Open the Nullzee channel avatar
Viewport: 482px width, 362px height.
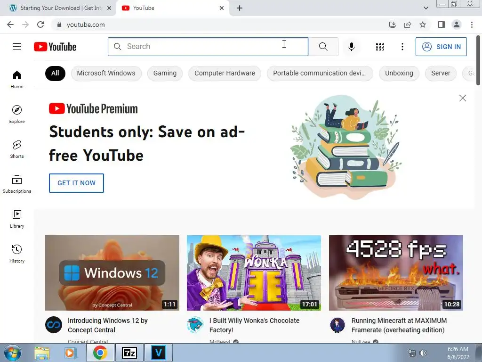(x=337, y=325)
